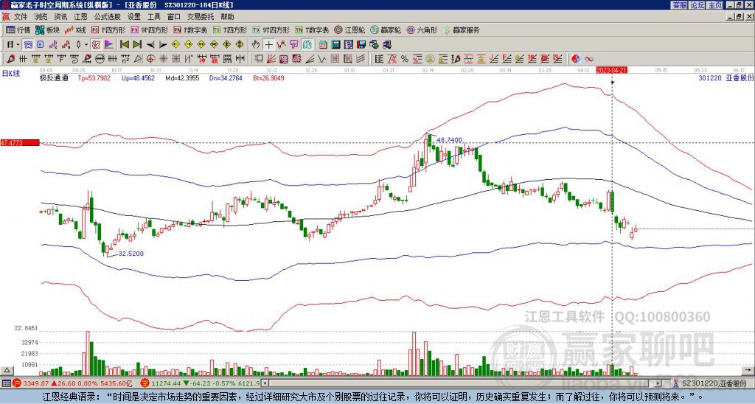Toggle the crosshair cursor tool
The width and height of the screenshot is (755, 404).
pos(268,44)
